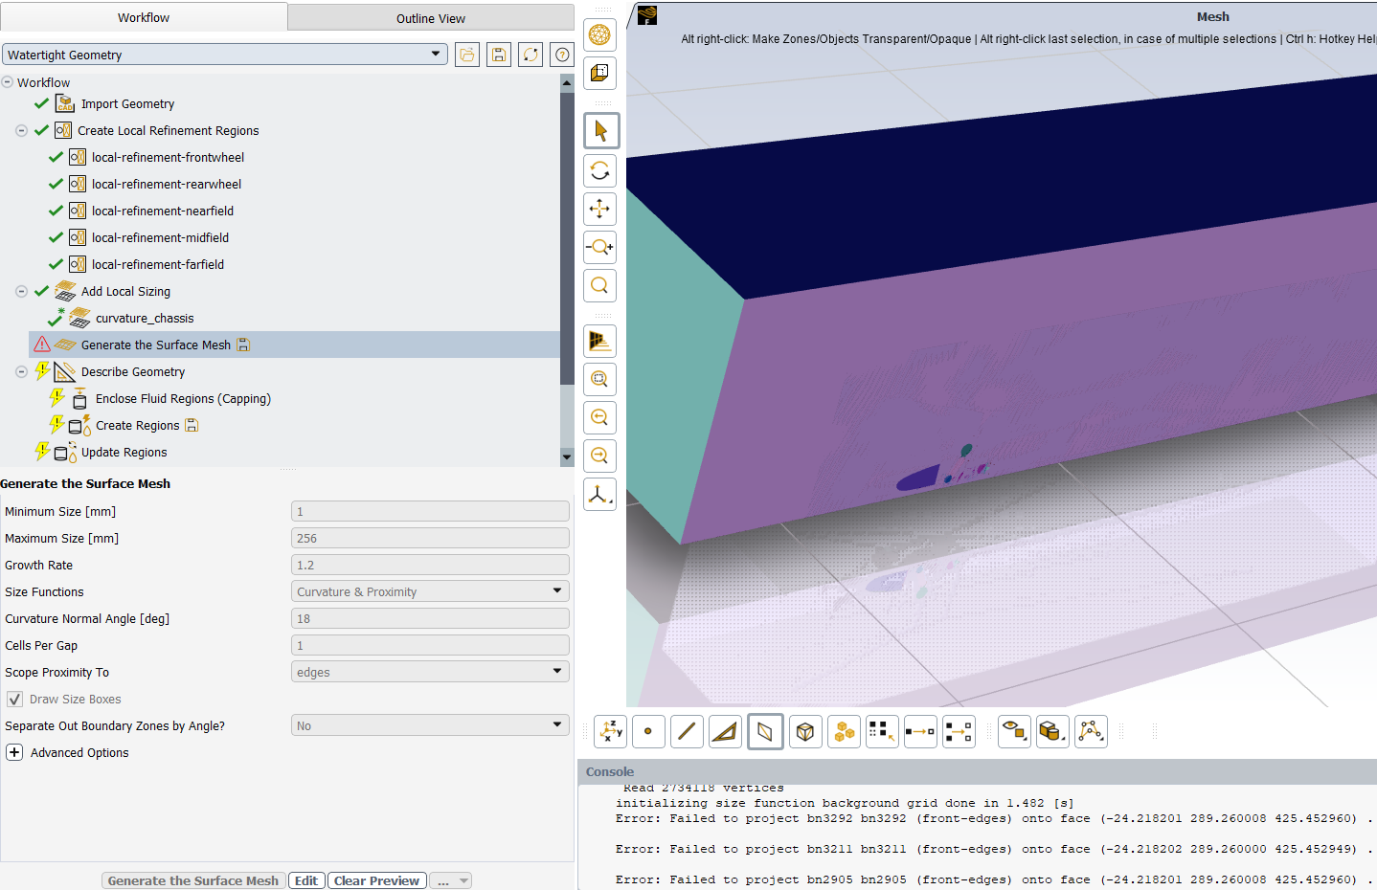Expand Advanced Options section
Screen dimensions: 1377x890
[14, 753]
